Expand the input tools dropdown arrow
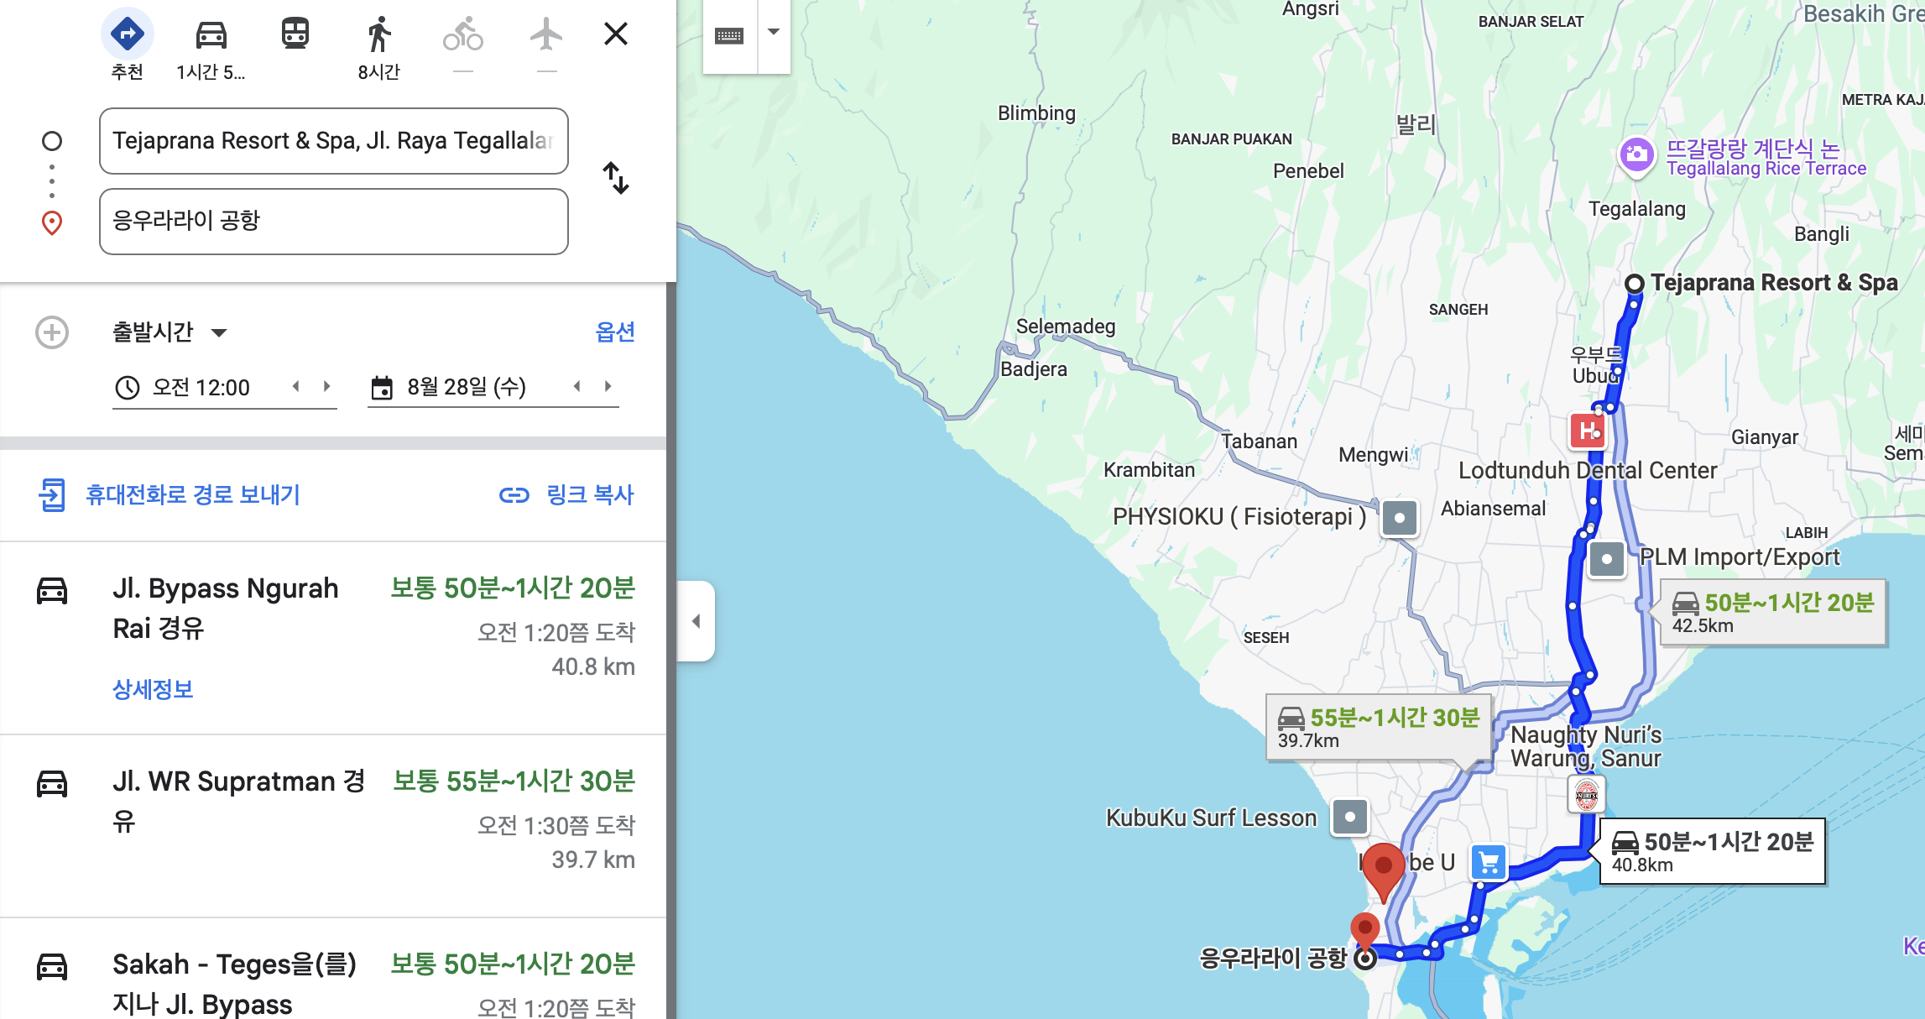The image size is (1925, 1019). click(x=774, y=32)
